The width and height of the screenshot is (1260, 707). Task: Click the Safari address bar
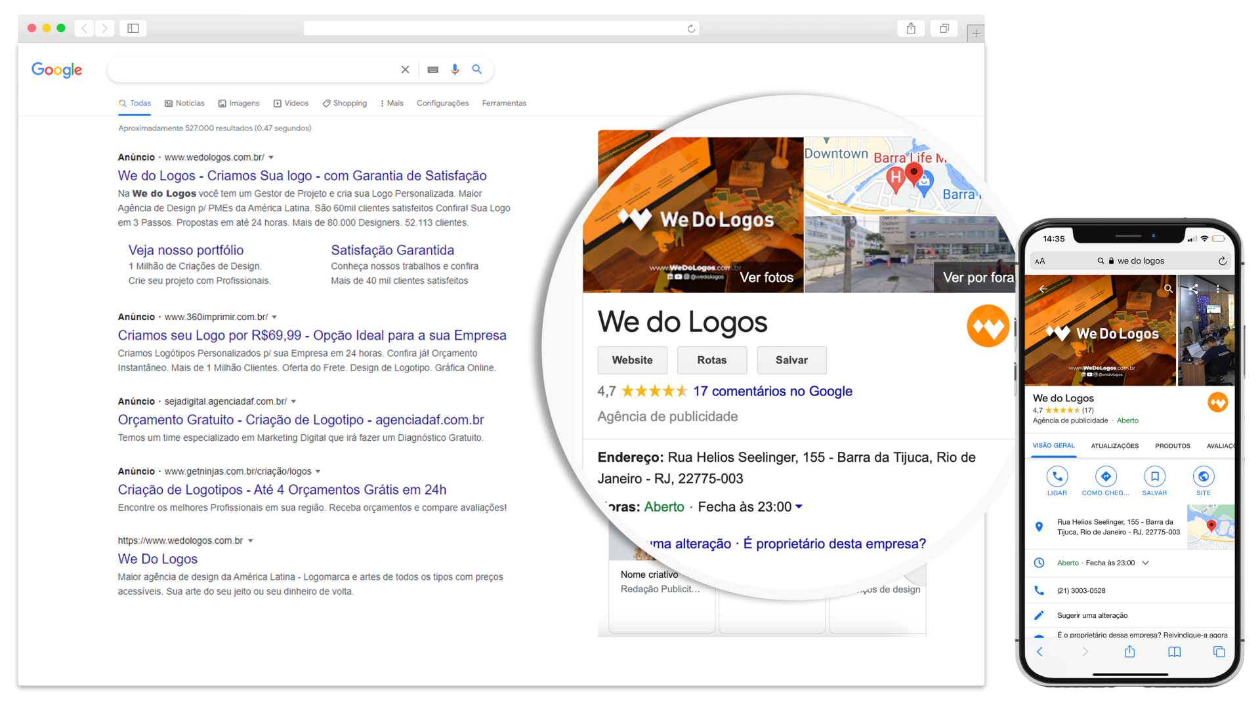point(501,28)
